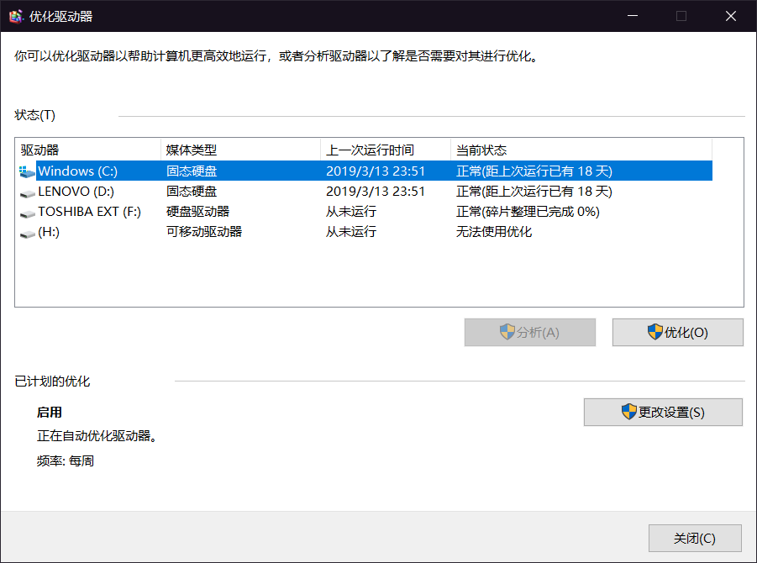Click 从未运行 in (H:) row
The width and height of the screenshot is (757, 563).
351,232
